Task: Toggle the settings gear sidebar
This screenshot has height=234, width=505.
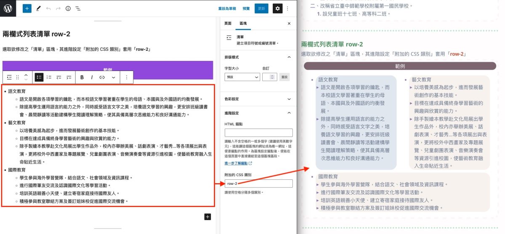Action: (277, 8)
